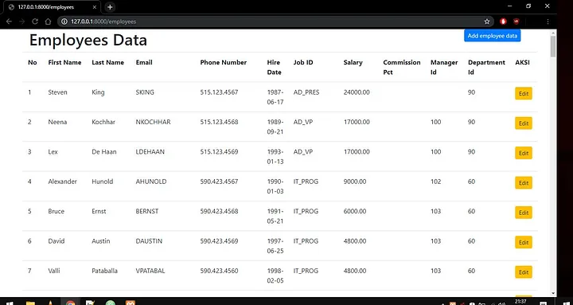Open Chrome three-dot menu

[548, 22]
